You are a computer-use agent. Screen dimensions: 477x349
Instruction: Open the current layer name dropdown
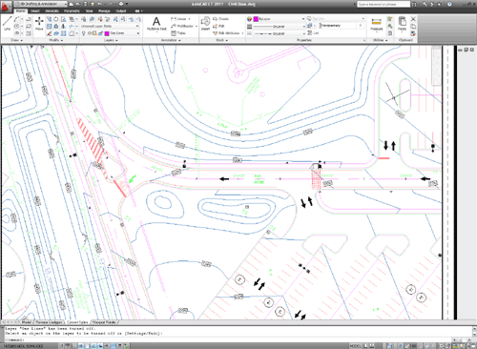pos(122,33)
